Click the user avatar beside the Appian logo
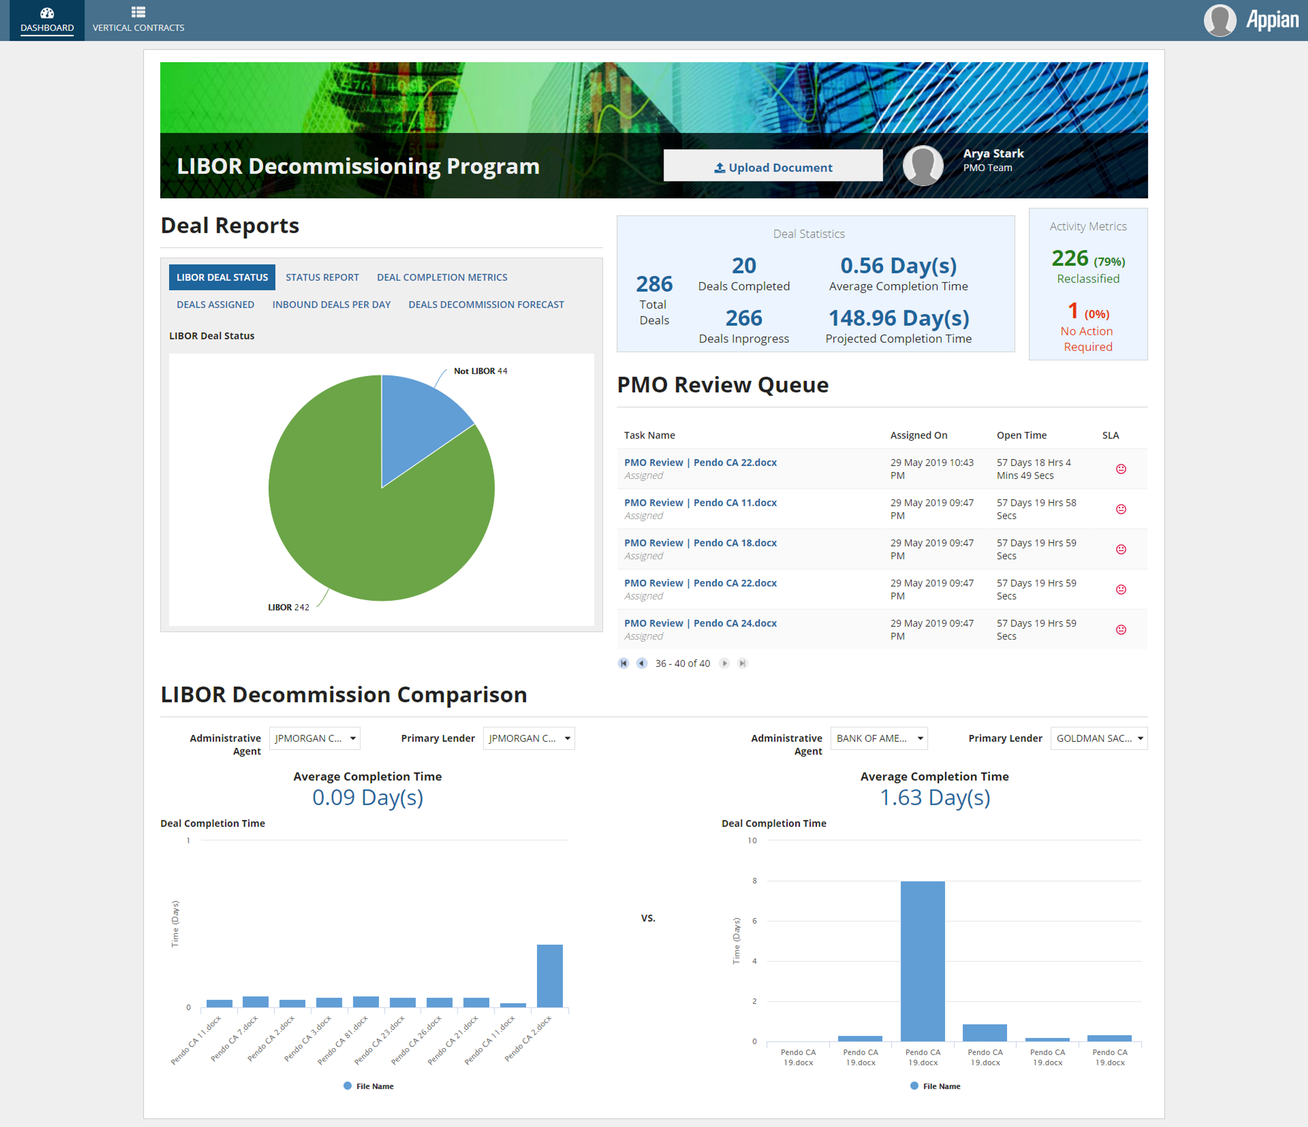 tap(1220, 20)
